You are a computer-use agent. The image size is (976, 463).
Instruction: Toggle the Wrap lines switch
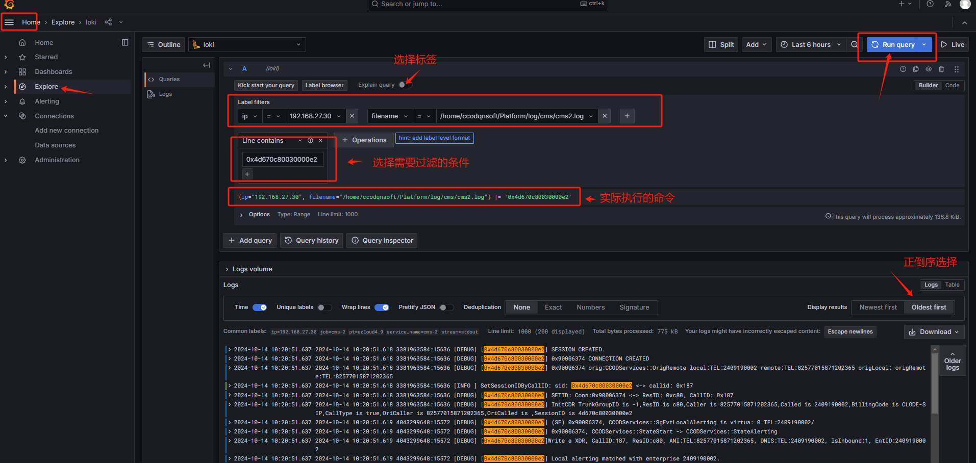(x=382, y=307)
